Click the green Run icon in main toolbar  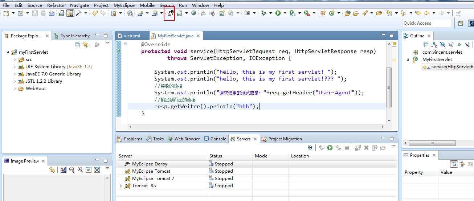coord(278,13)
